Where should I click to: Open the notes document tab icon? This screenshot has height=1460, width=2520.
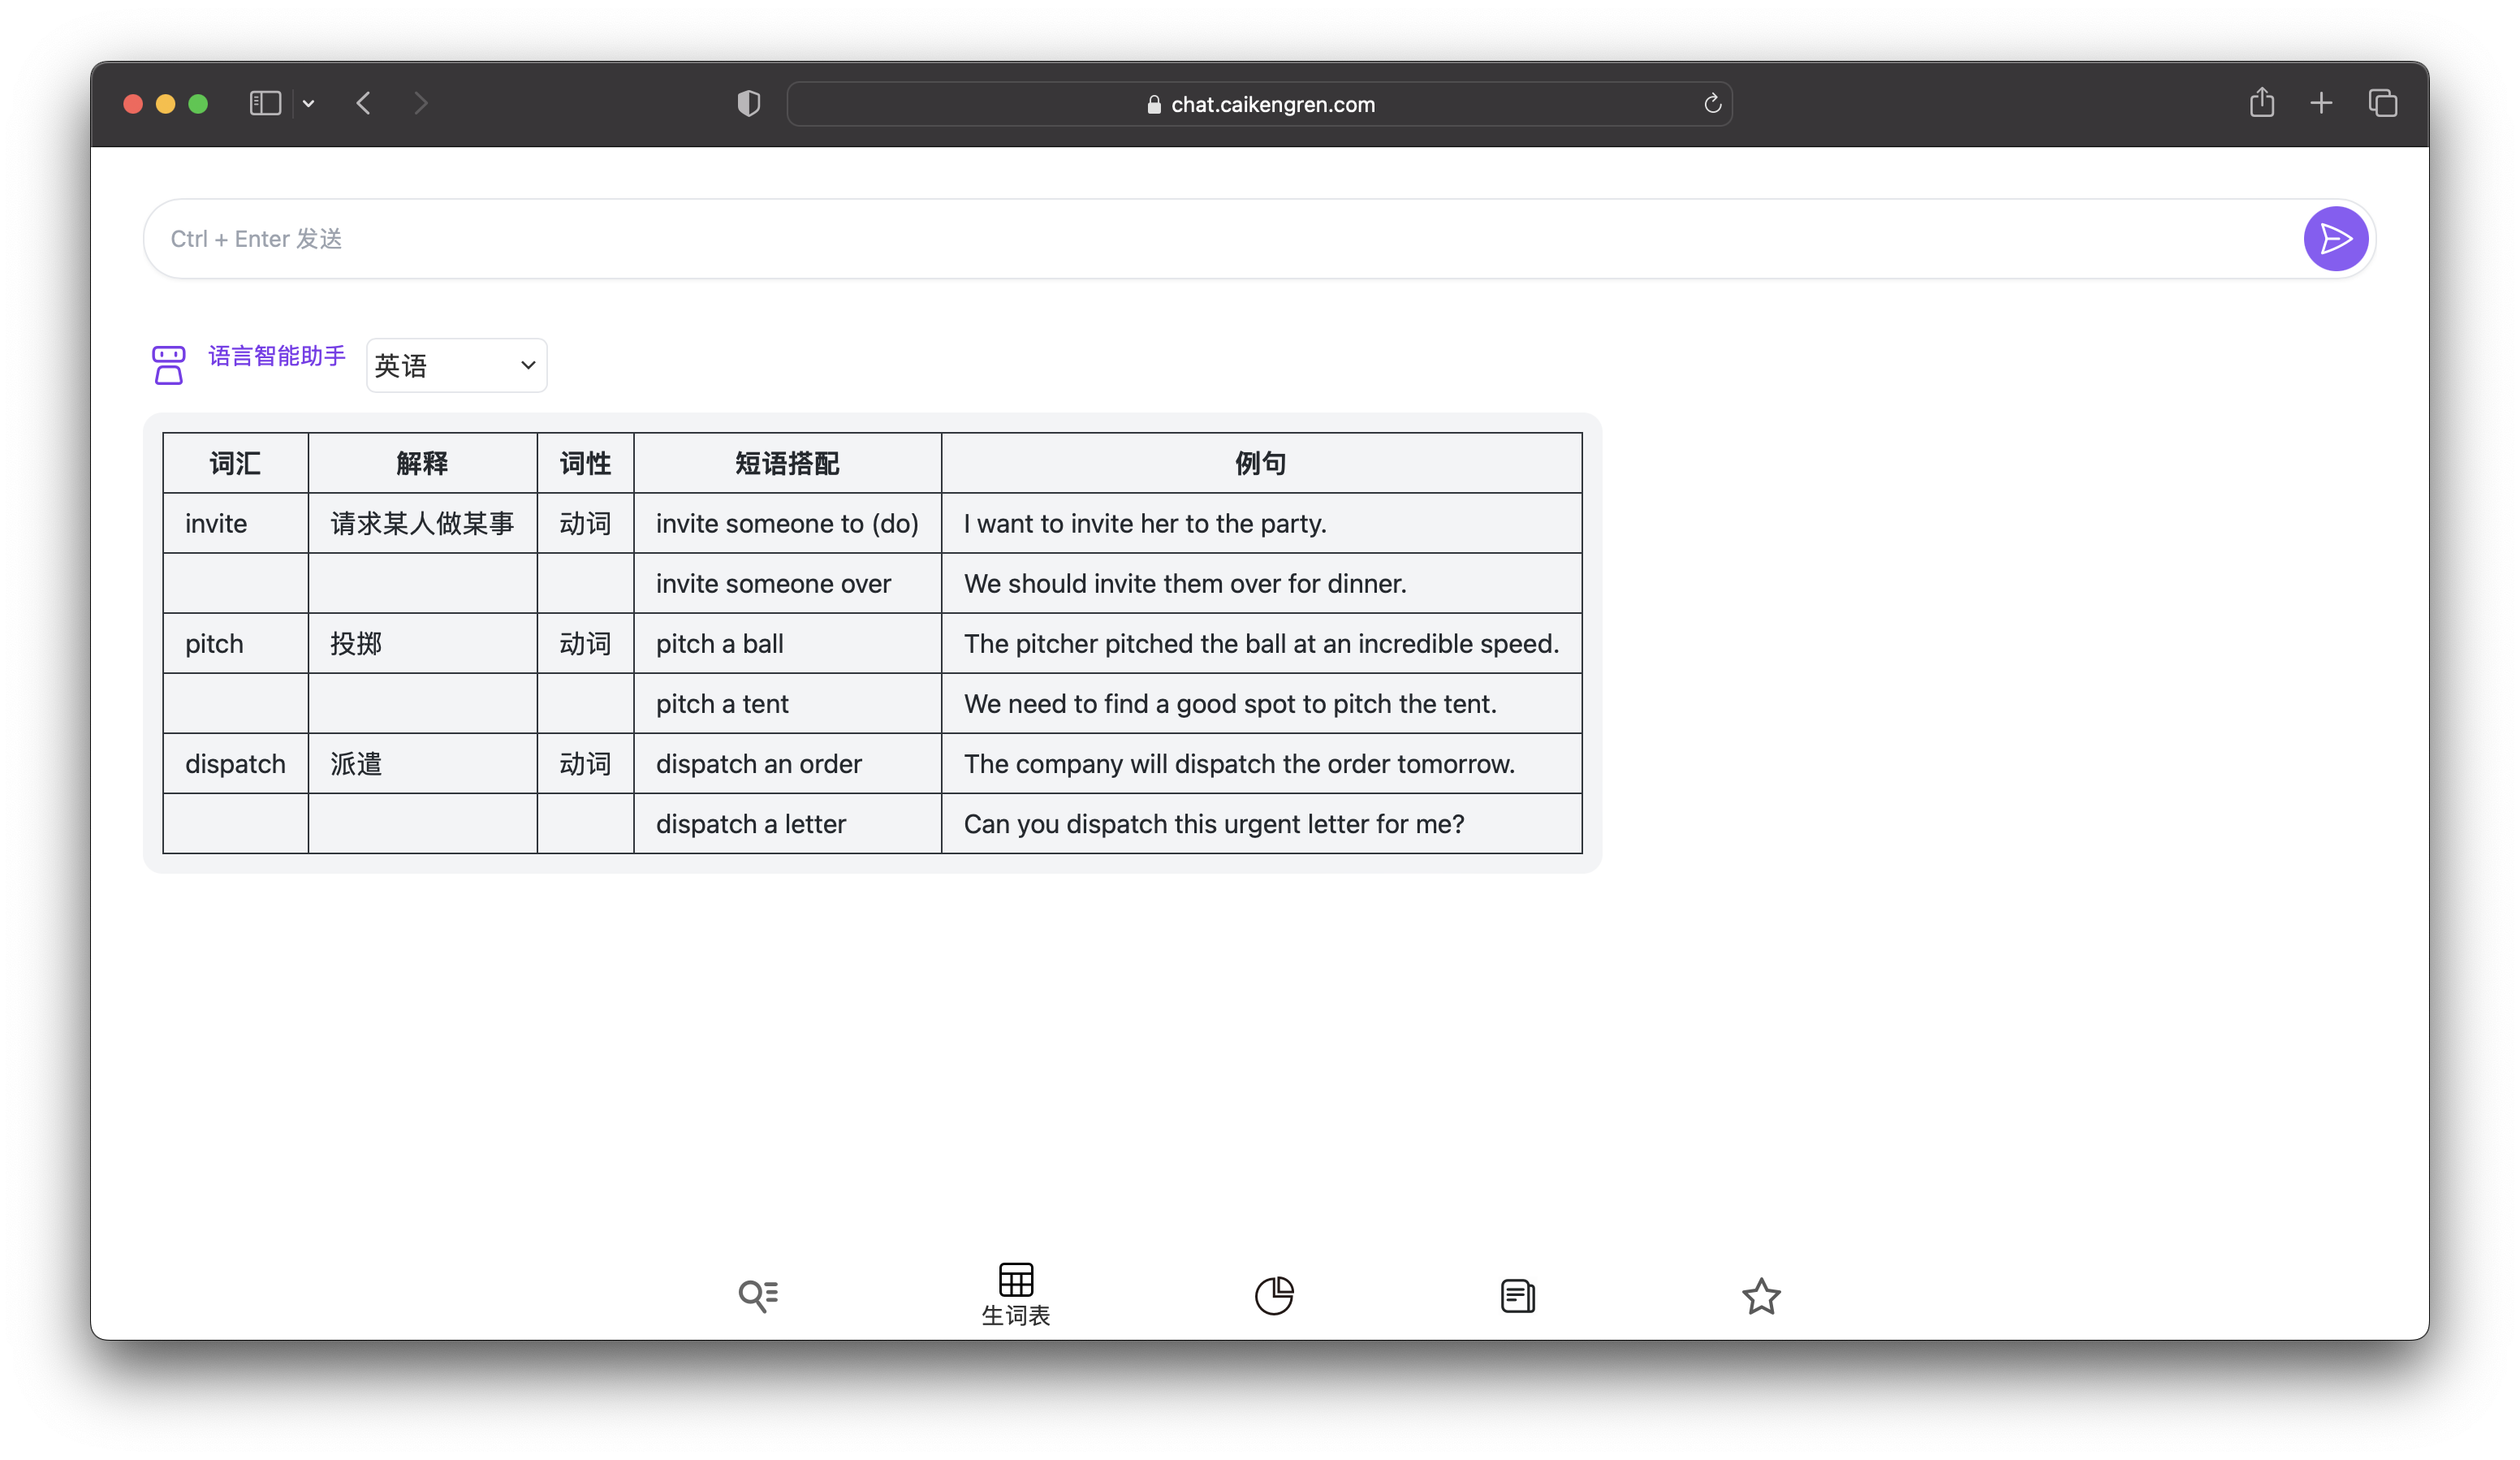[1517, 1296]
